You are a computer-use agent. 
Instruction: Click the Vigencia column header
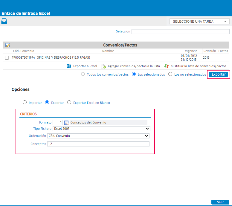click(x=191, y=51)
